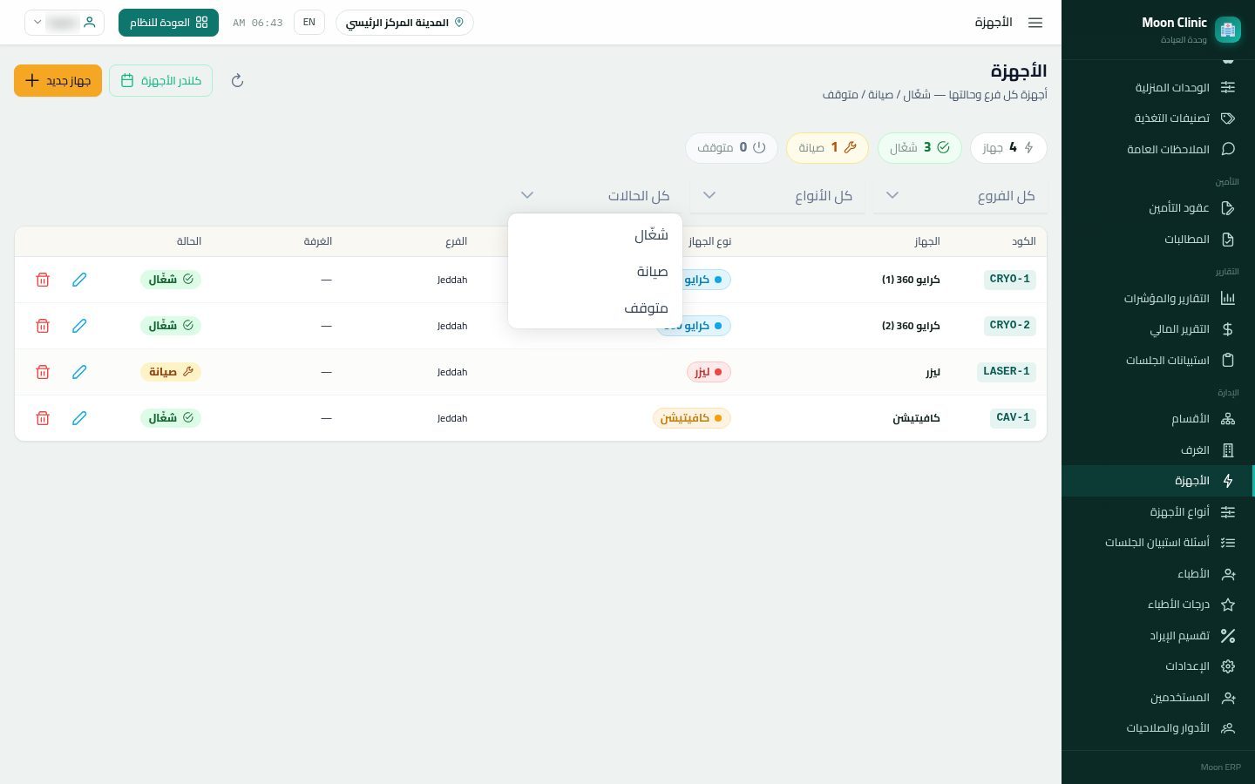
Task: Open كل الفروع branches filter dropdown
Action: pos(960,196)
